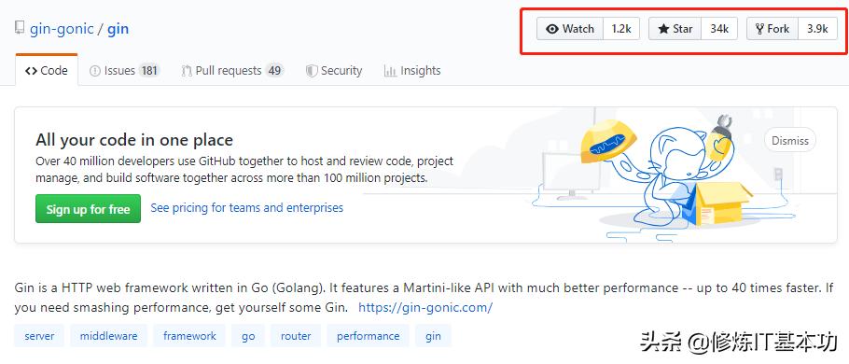Screen dimensions: 849x364
Task: Open the Insights tab
Action: (412, 70)
